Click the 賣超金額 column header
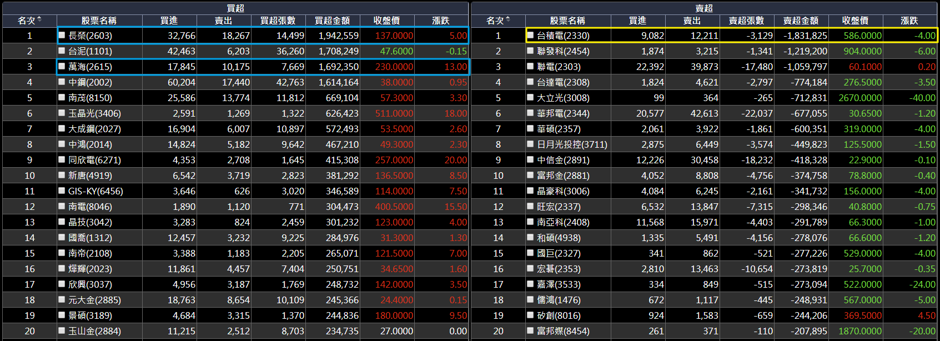The width and height of the screenshot is (940, 341). coord(801,21)
